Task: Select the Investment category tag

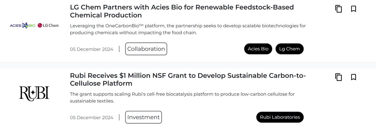Action: pos(144,117)
